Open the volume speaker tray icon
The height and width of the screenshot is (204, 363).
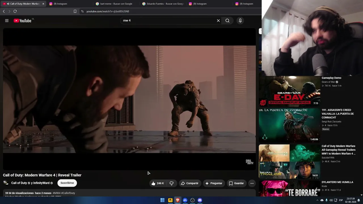(x=331, y=200)
